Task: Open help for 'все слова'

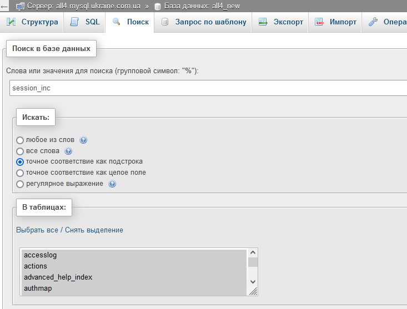Action: [x=68, y=151]
